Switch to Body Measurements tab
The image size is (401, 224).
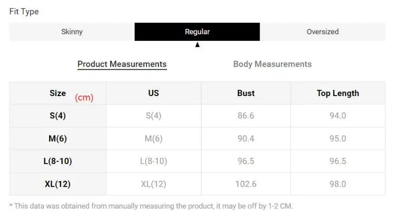click(x=273, y=64)
